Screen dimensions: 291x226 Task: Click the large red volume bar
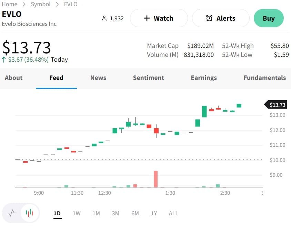[156, 179]
